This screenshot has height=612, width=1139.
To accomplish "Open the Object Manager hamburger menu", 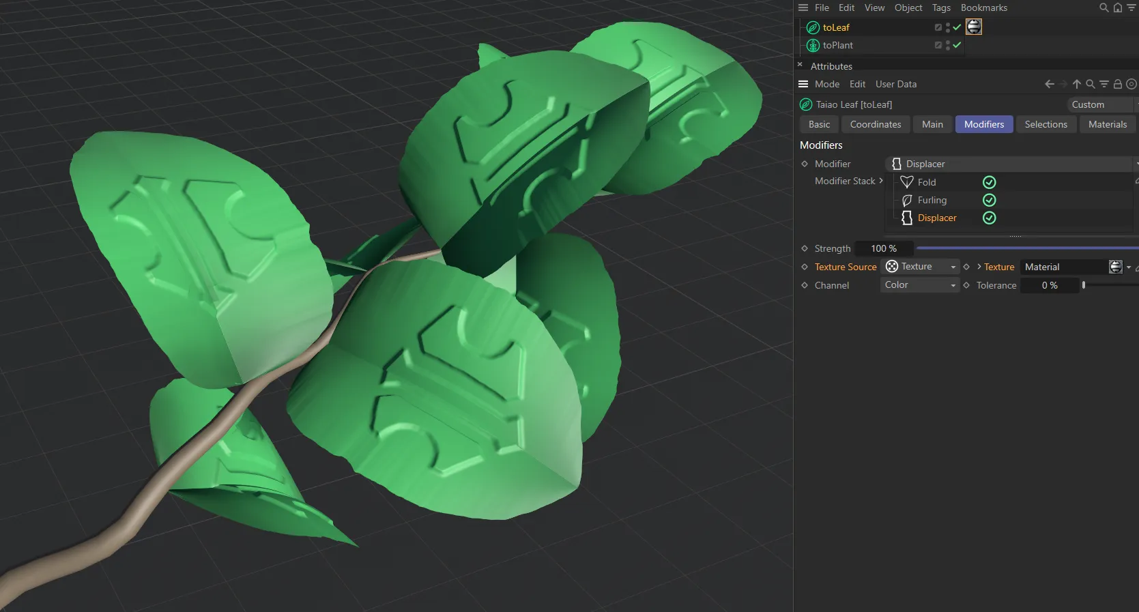I will (x=803, y=8).
